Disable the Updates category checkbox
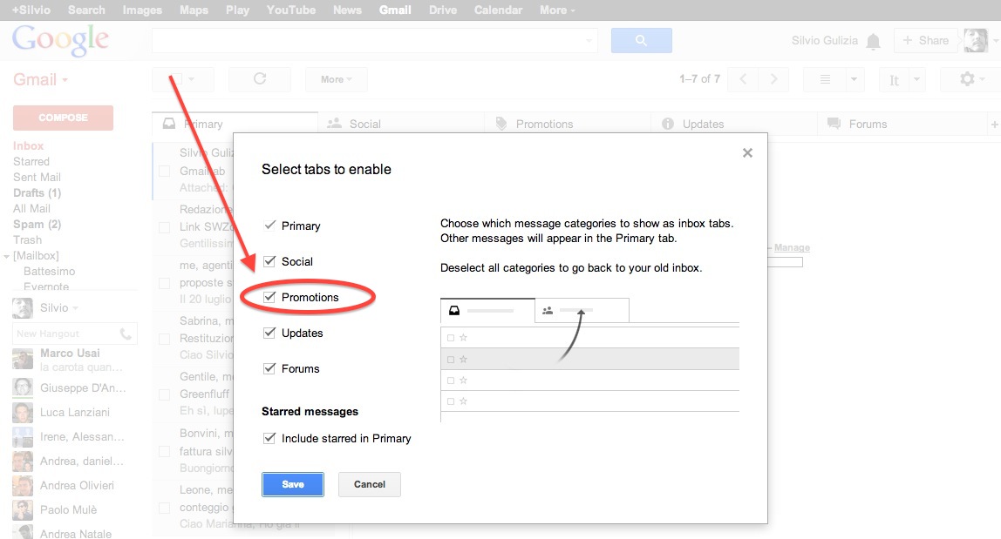The width and height of the screenshot is (1001, 539). coord(270,333)
